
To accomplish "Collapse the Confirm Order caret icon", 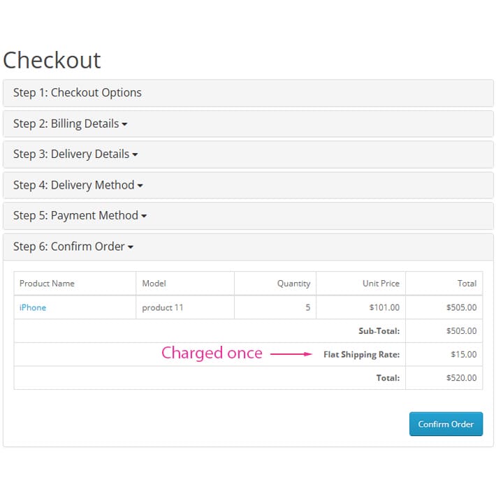I will coord(131,247).
